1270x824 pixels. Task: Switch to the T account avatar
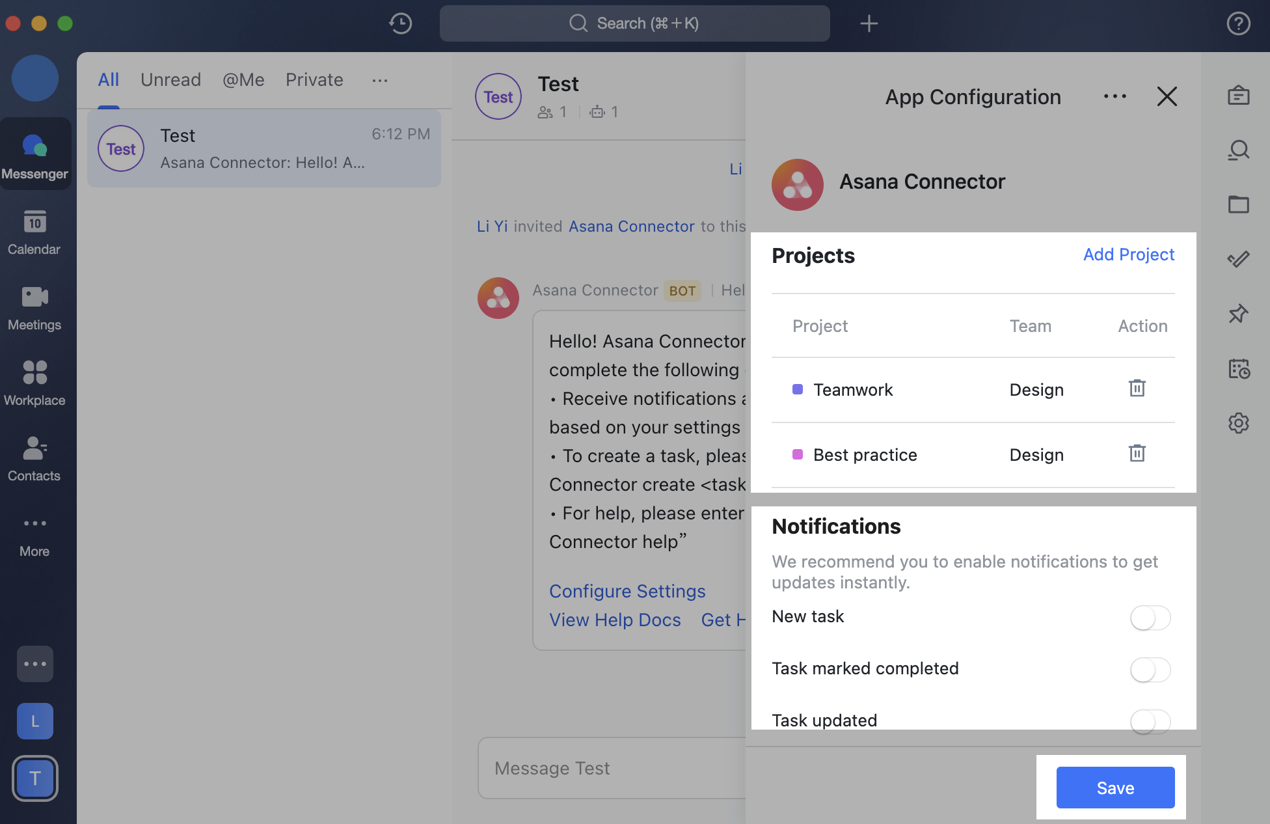(35, 778)
